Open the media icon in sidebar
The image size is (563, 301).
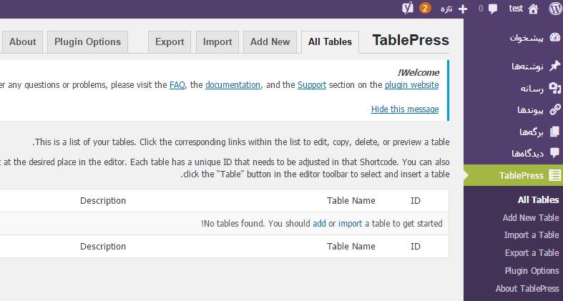(x=554, y=88)
